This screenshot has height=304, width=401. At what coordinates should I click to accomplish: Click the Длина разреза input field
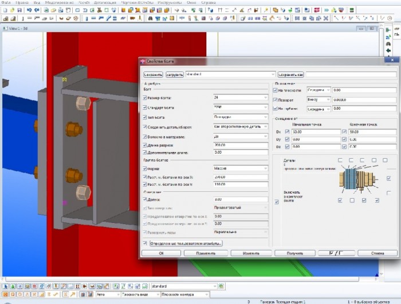pyautogui.click(x=241, y=145)
